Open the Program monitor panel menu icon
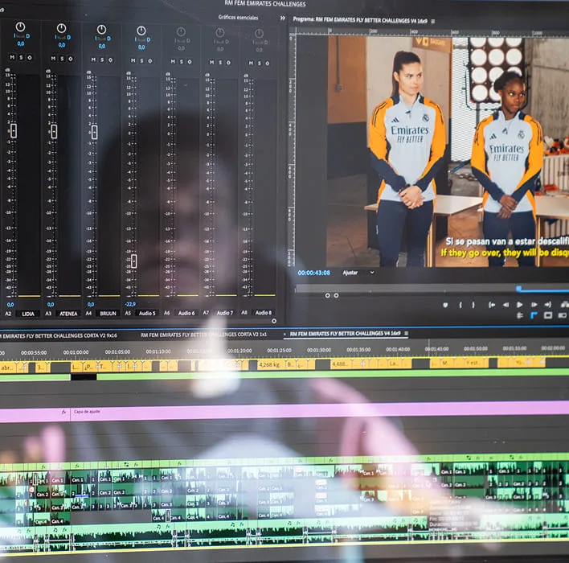This screenshot has height=563, width=569. [433, 22]
